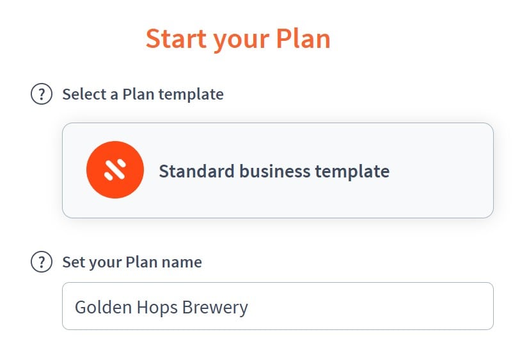Click the Set your Plan name label

coord(132,262)
